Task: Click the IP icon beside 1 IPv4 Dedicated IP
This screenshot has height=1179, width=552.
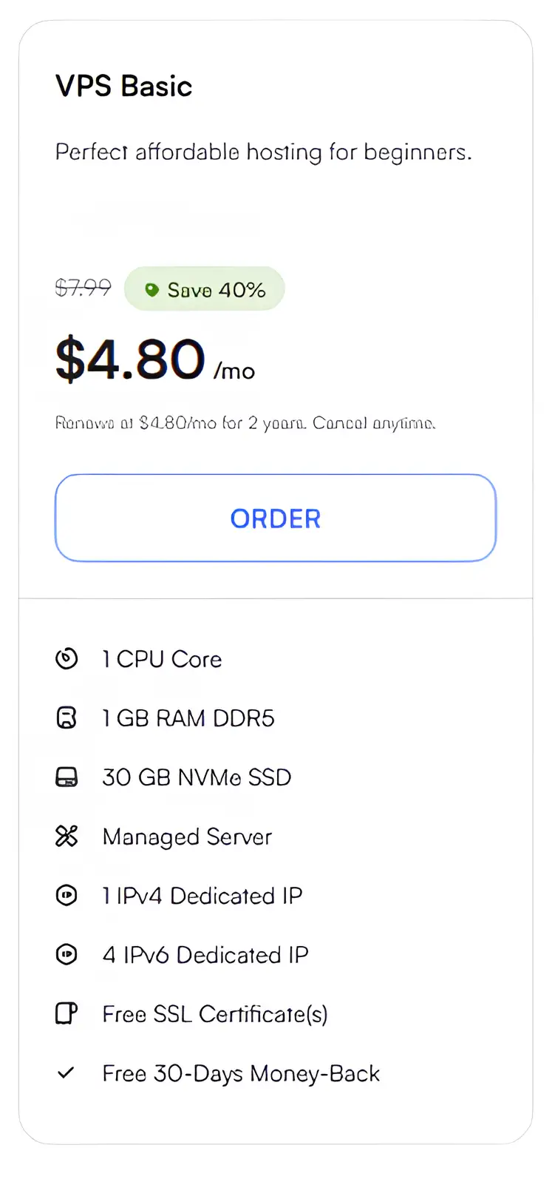Action: (67, 896)
